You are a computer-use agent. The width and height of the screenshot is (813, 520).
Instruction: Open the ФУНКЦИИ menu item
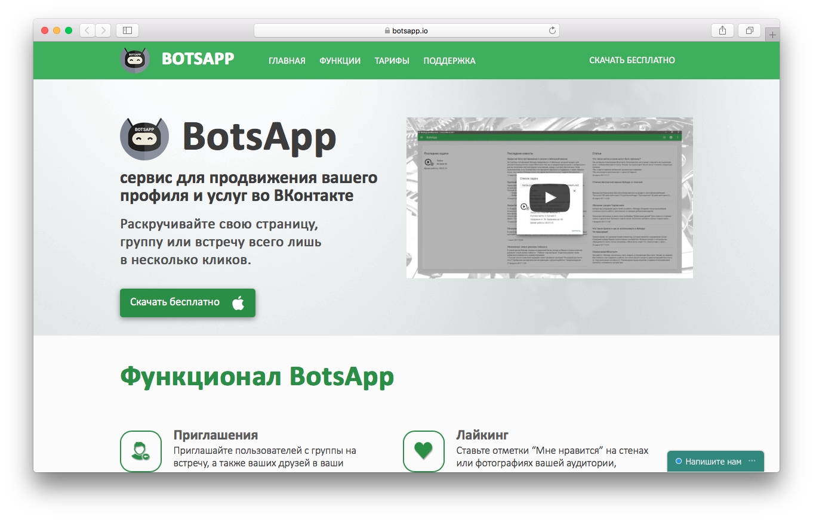(x=340, y=61)
